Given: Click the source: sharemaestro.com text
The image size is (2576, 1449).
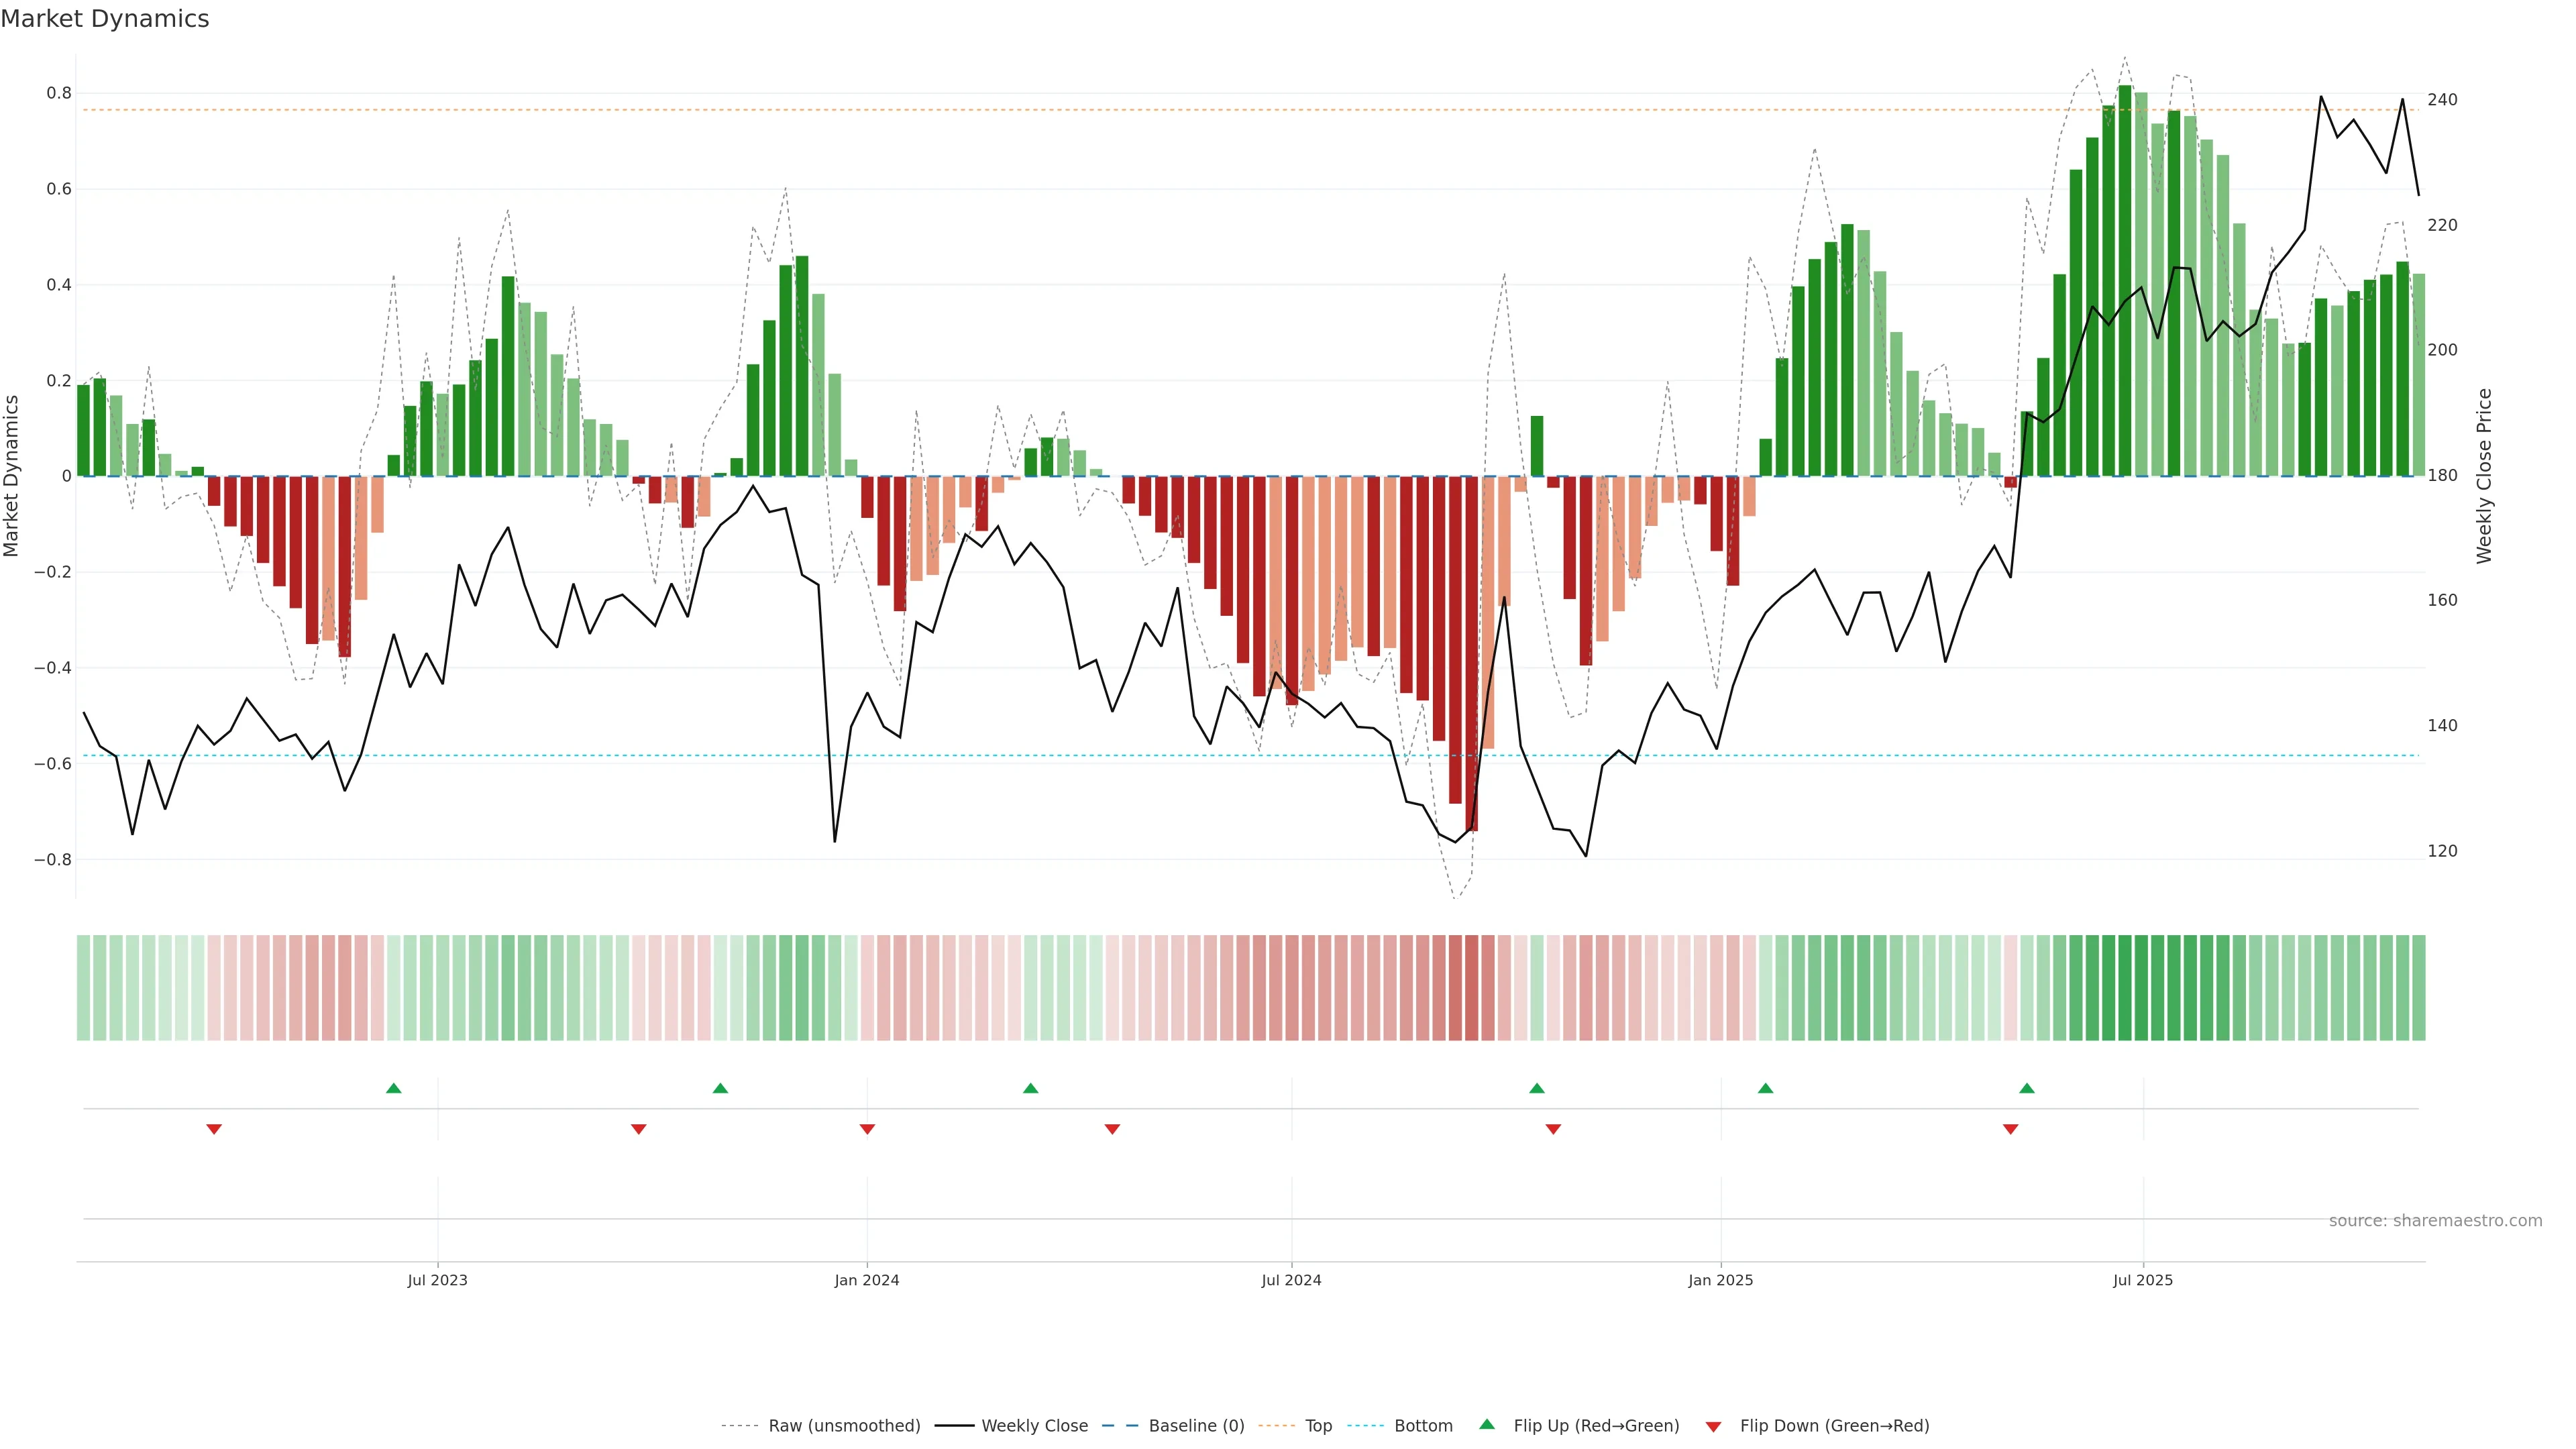Looking at the screenshot, I should click(2435, 1221).
